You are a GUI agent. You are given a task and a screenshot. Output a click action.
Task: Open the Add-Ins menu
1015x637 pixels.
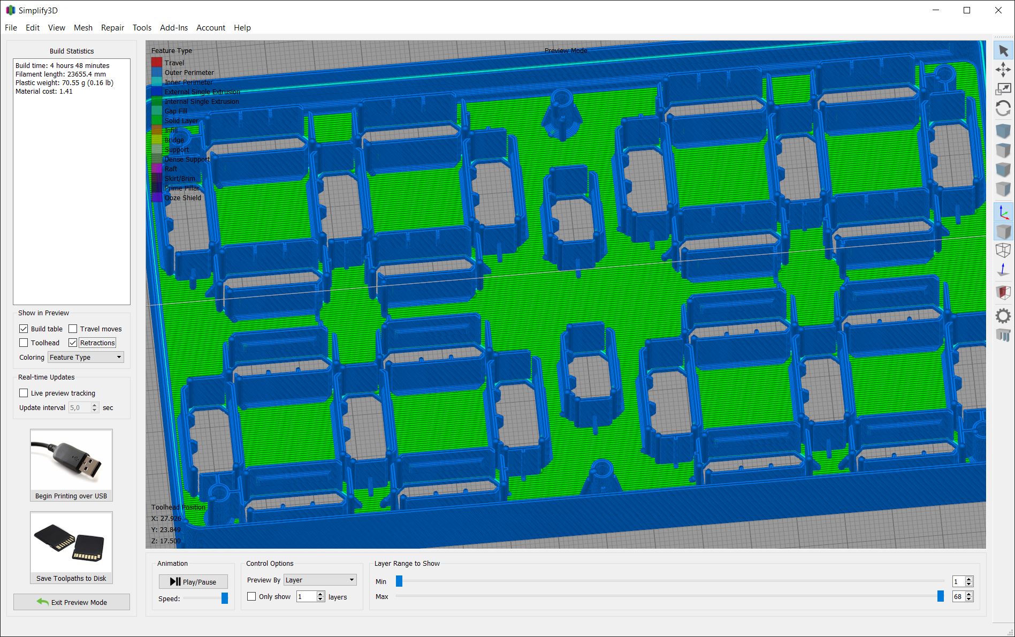(x=174, y=28)
